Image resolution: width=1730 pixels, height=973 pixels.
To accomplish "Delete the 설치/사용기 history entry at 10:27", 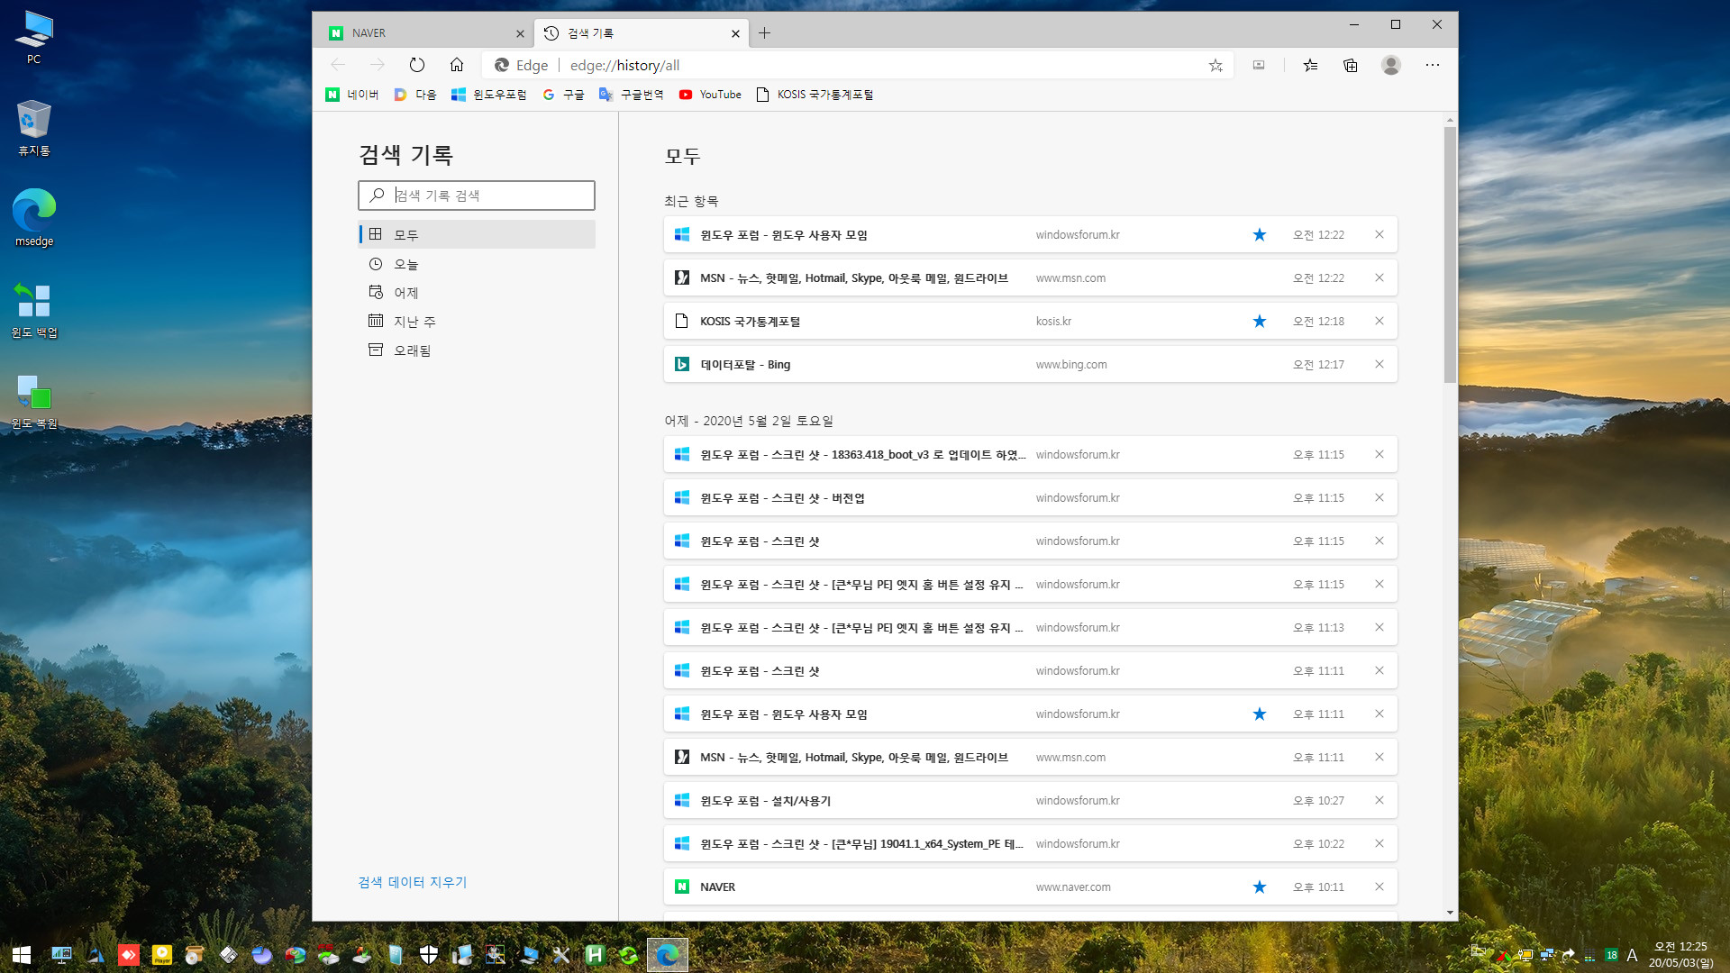I will click(1379, 800).
